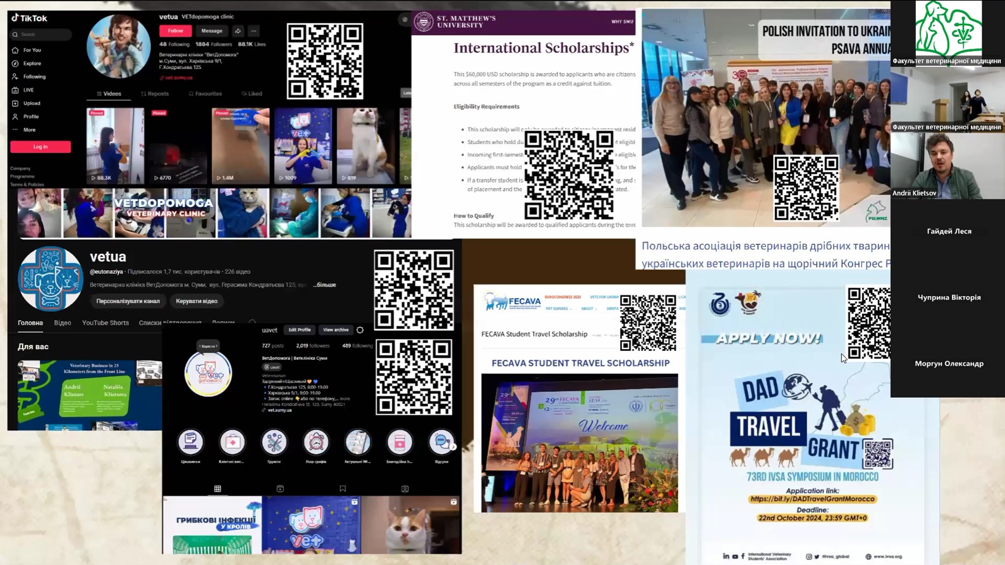Open the Грумінг scissors story highlight
This screenshot has width=1005, height=565.
pos(274,442)
